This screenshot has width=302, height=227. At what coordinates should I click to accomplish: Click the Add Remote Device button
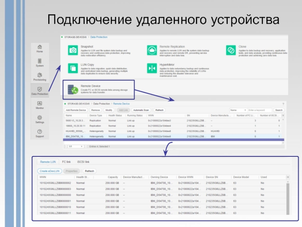76,110
